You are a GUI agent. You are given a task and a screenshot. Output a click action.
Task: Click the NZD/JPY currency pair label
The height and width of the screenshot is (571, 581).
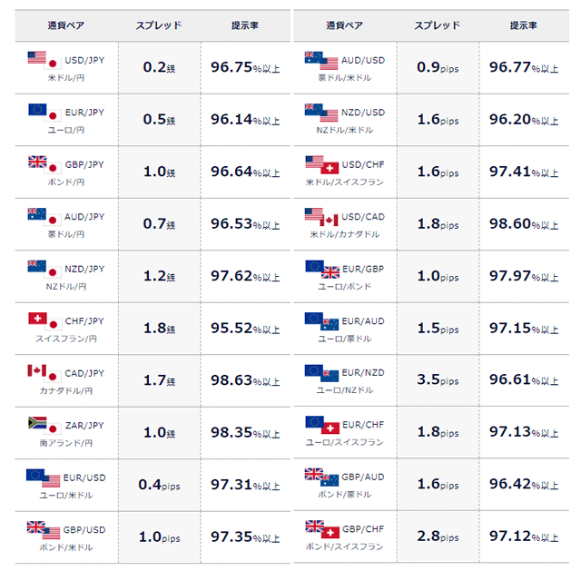pos(84,269)
